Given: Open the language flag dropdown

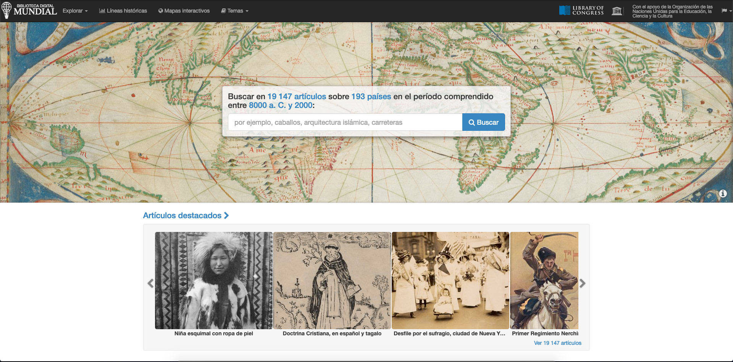Looking at the screenshot, I should [726, 11].
